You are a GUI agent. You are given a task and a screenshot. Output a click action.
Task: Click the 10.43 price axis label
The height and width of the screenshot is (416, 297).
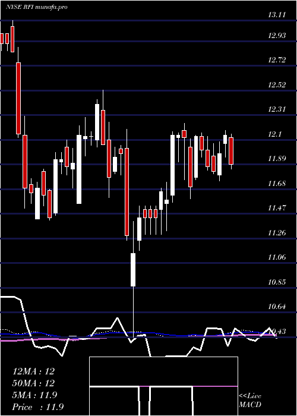tap(277, 331)
